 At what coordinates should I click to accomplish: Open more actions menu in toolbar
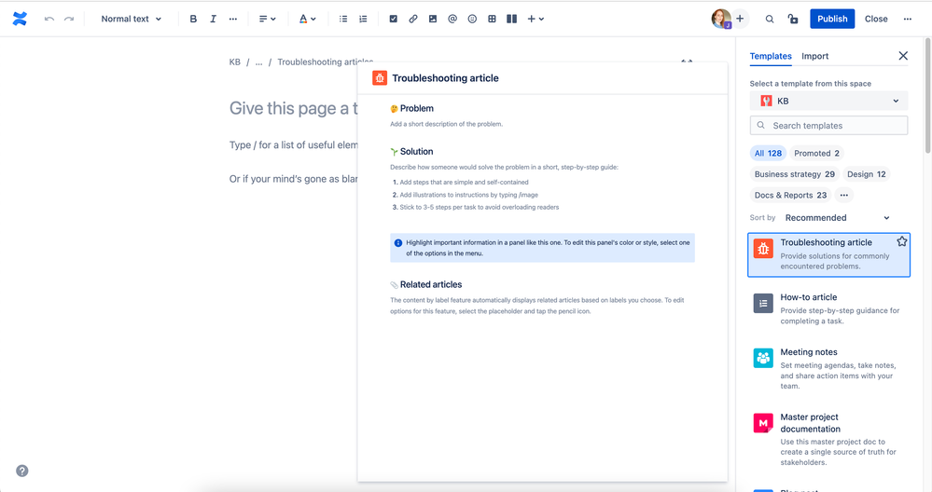(907, 19)
